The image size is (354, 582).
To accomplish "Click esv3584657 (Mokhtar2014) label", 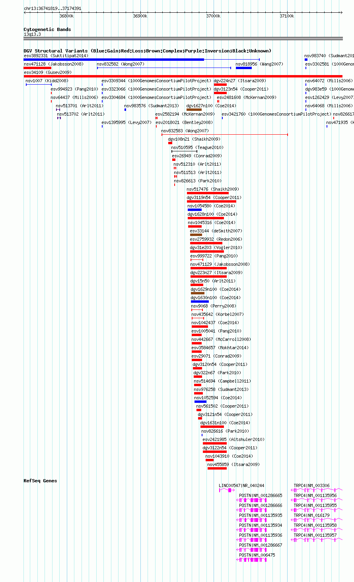I will tap(220, 348).
